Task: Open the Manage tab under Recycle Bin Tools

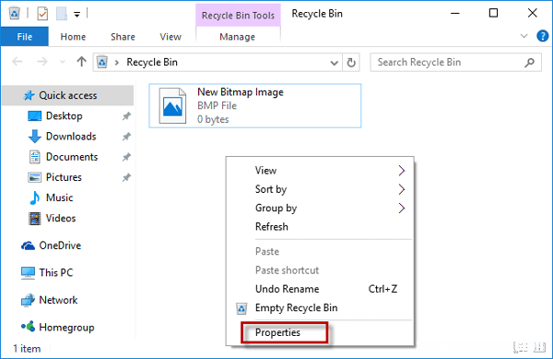Action: (238, 37)
